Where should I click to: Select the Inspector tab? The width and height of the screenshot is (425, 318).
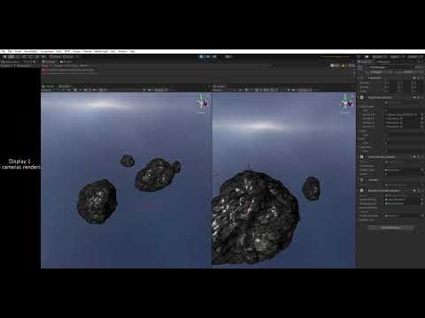coord(366,62)
